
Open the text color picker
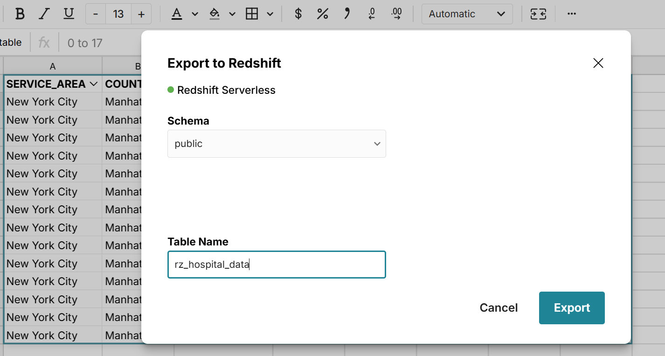coord(176,14)
